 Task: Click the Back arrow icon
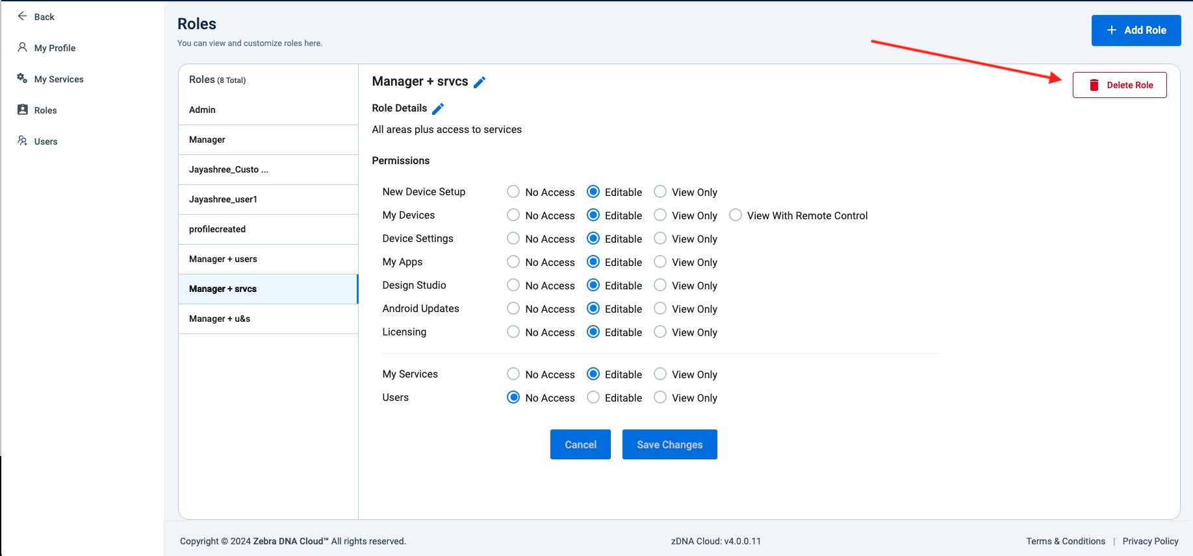coord(22,16)
